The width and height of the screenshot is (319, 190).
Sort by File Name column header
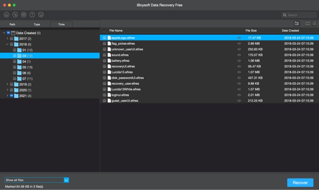pos(116,31)
